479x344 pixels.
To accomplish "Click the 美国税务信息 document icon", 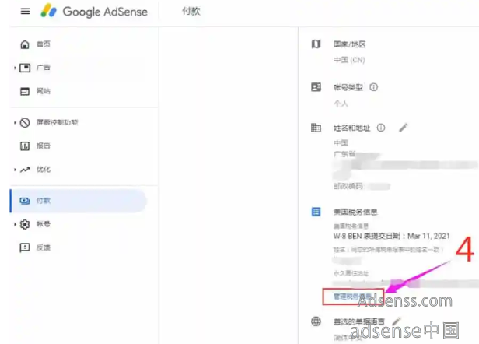I will pos(316,212).
